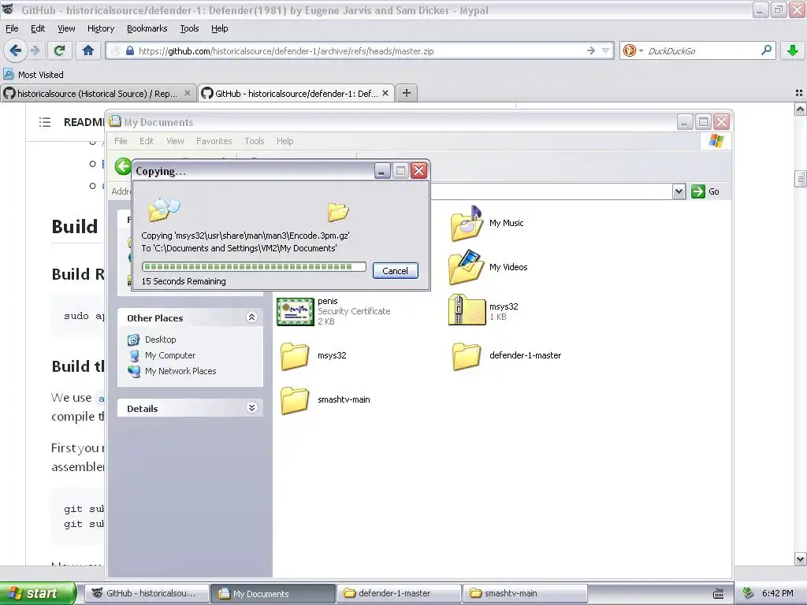This screenshot has height=605, width=807.
Task: Open the browser URL history dropdown
Action: point(606,50)
